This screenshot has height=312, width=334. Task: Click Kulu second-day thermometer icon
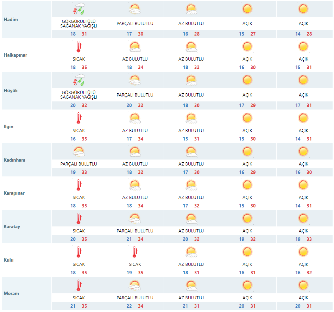tap(135, 252)
